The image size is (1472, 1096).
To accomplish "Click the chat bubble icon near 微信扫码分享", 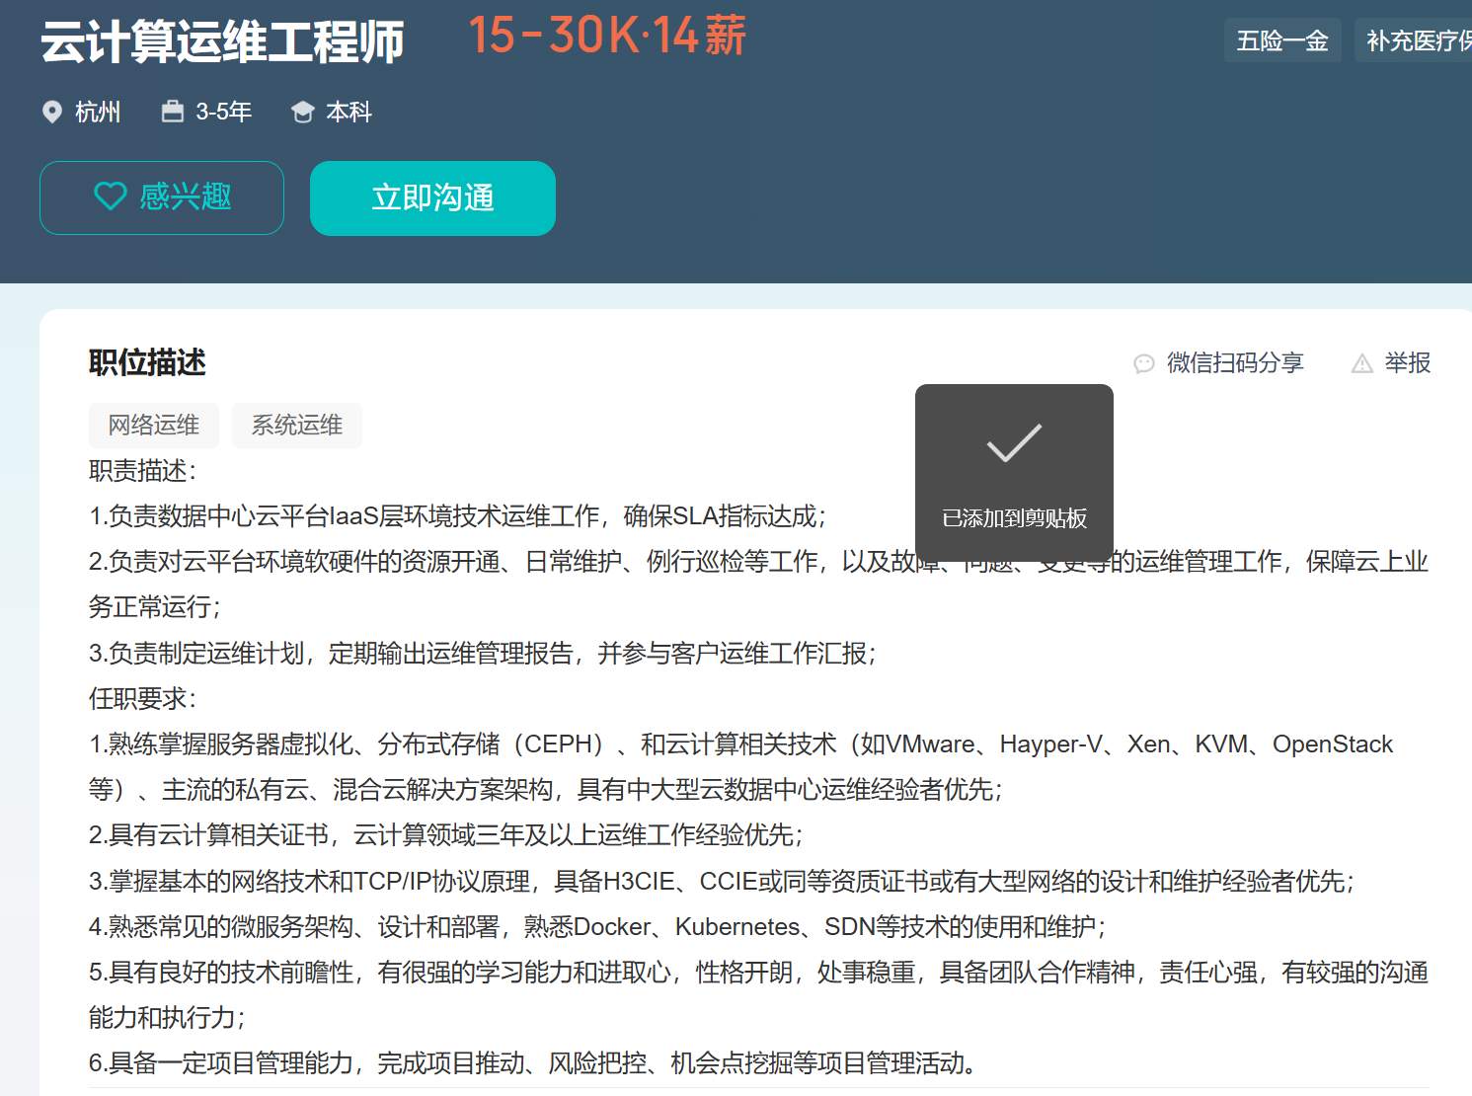I will click(1143, 363).
